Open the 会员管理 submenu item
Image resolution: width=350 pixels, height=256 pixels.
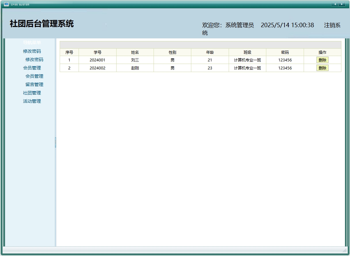click(34, 76)
